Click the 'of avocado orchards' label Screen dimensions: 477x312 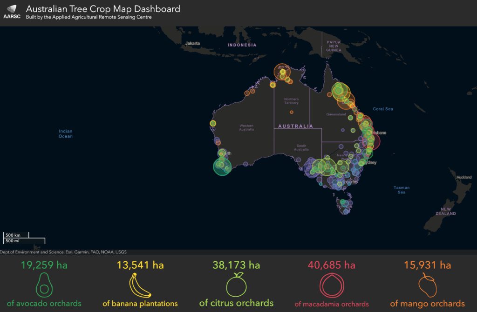click(x=44, y=304)
